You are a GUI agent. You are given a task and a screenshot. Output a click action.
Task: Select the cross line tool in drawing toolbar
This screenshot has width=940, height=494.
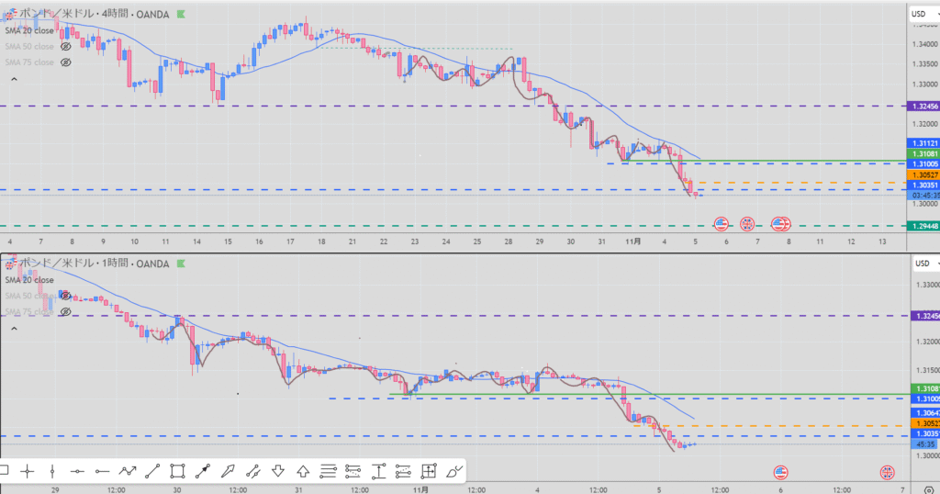click(x=28, y=471)
